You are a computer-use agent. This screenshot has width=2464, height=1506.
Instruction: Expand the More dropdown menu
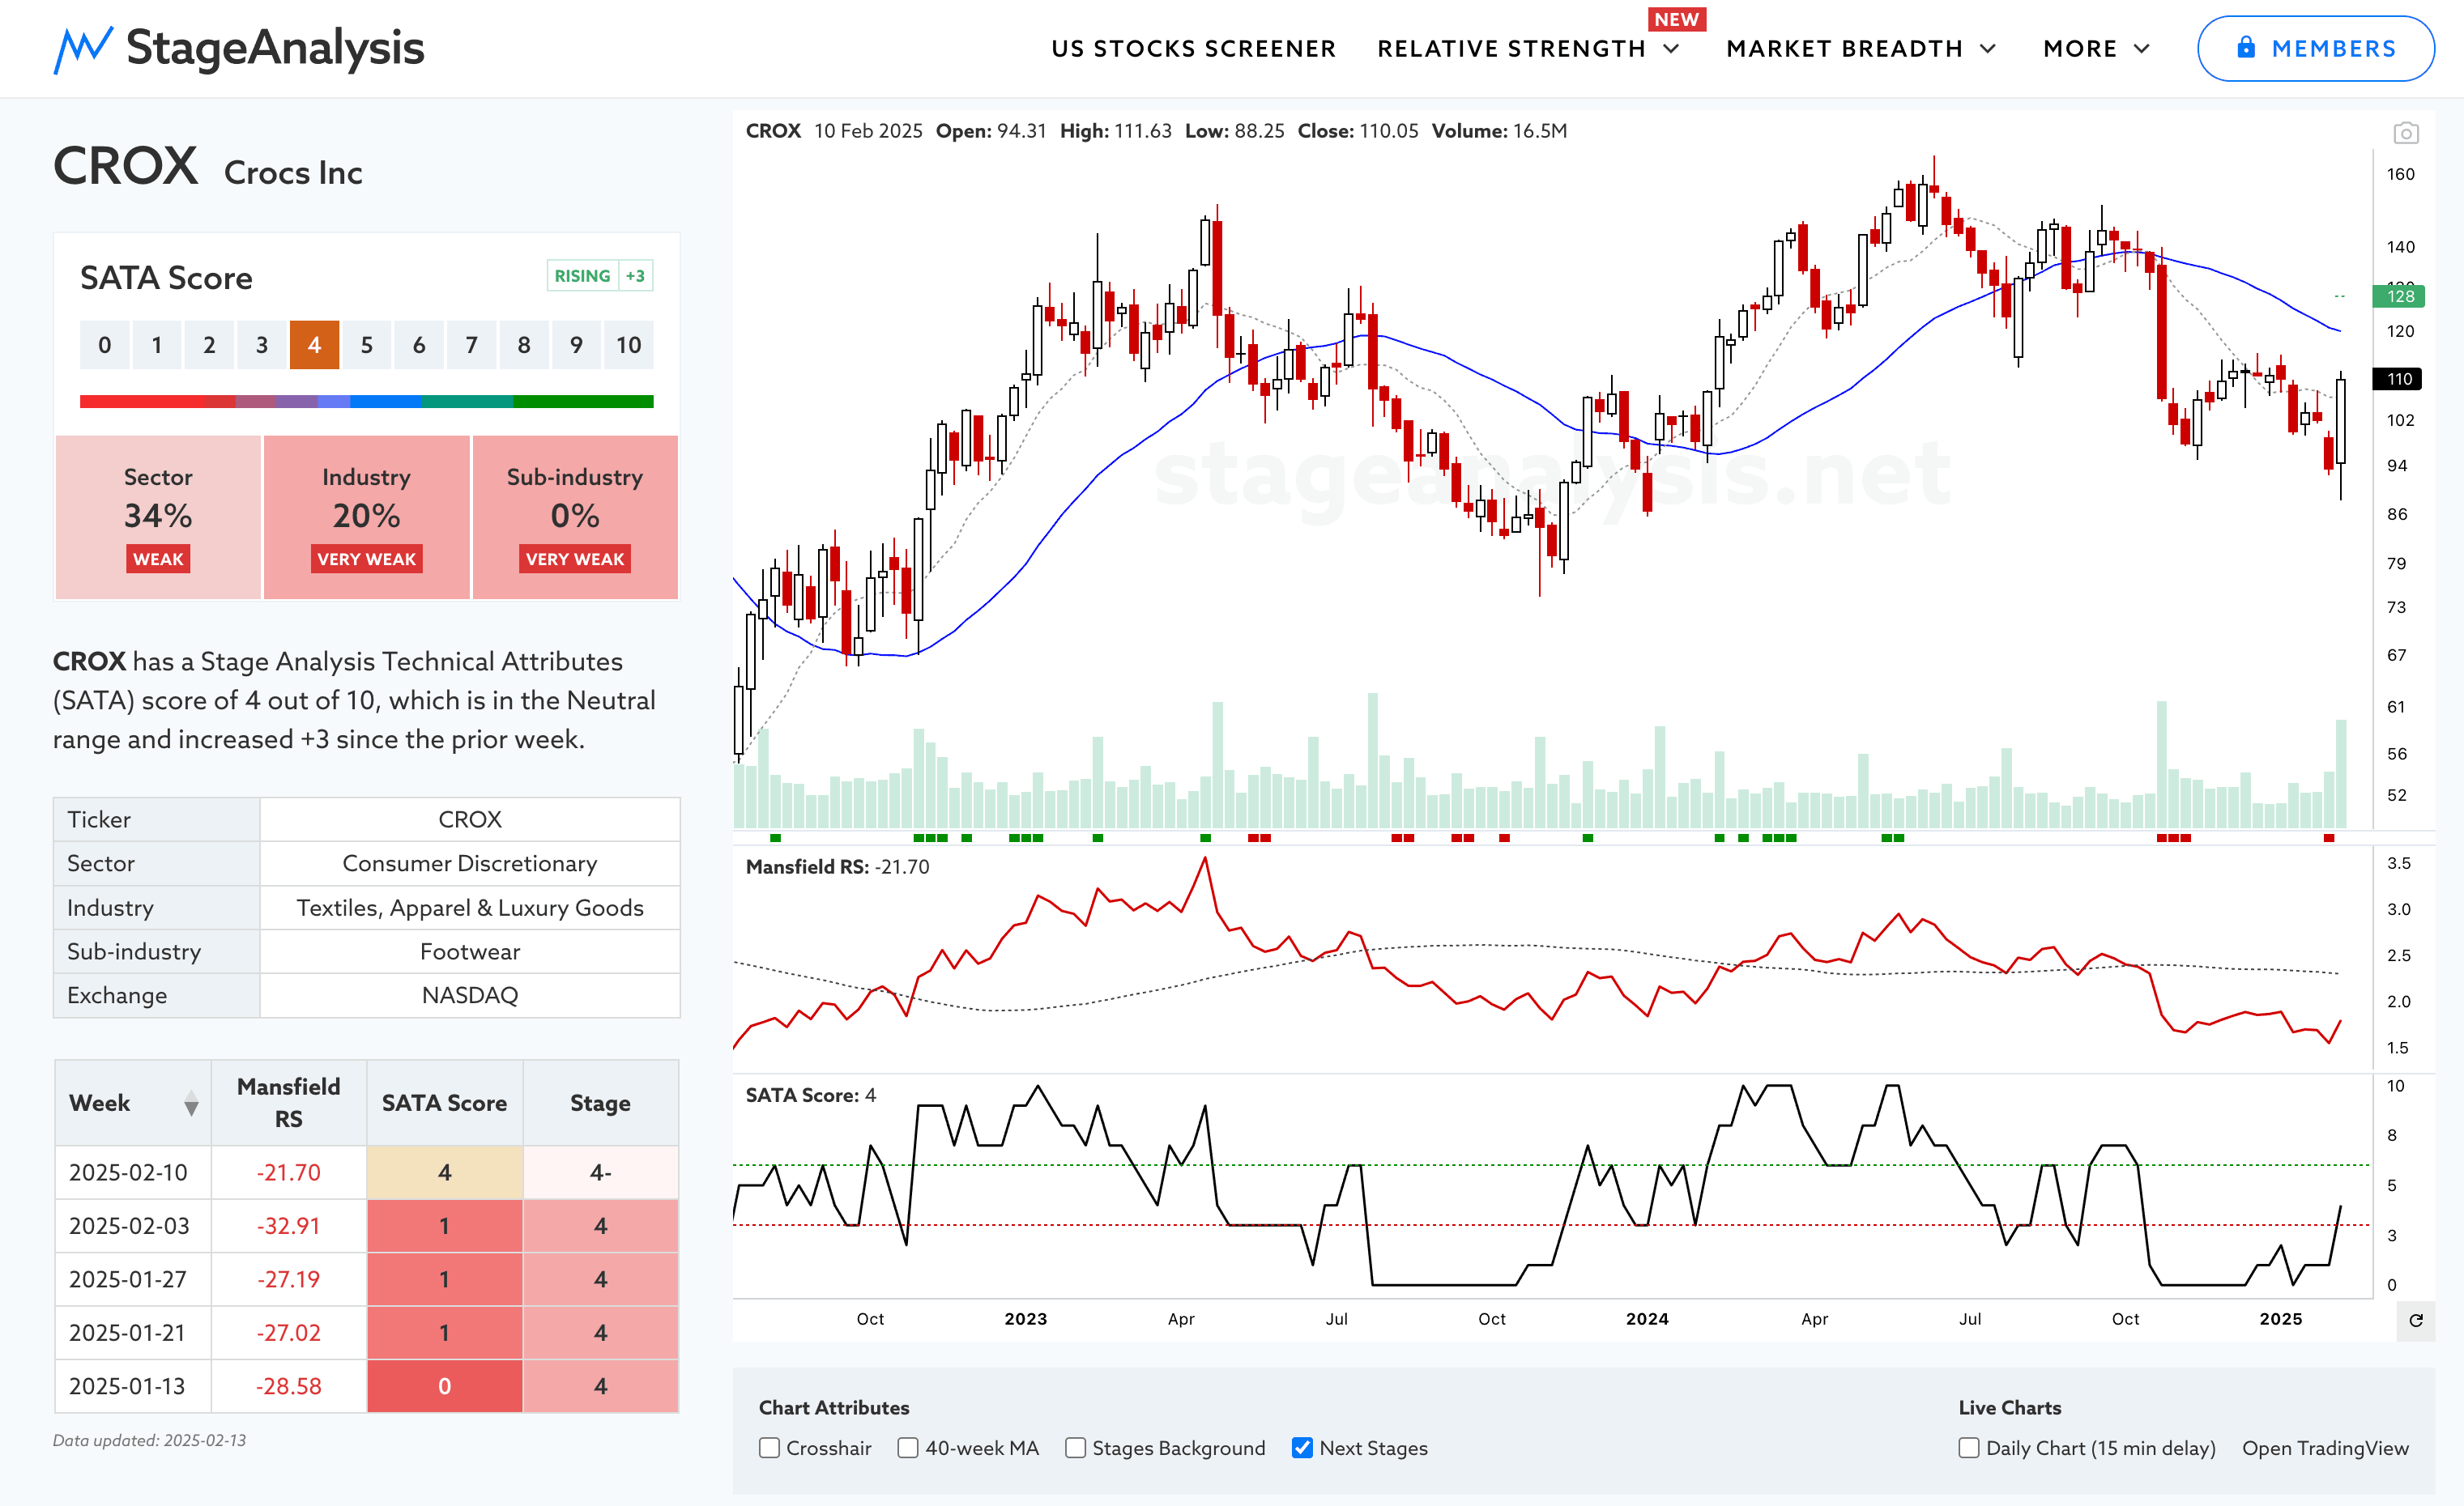point(2097,49)
